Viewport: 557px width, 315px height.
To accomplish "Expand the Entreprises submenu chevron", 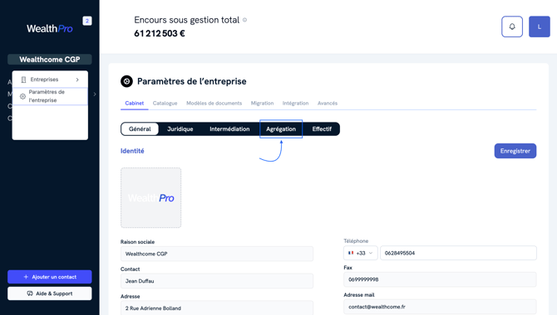I will pyautogui.click(x=77, y=80).
